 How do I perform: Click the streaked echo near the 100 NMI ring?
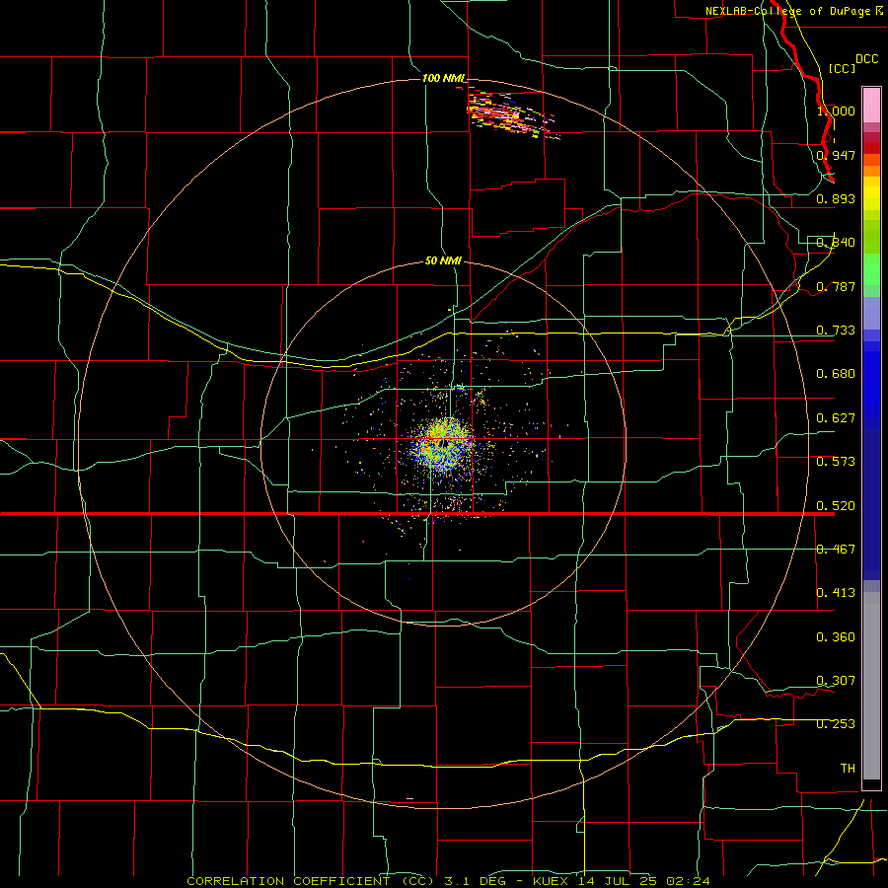click(x=511, y=113)
